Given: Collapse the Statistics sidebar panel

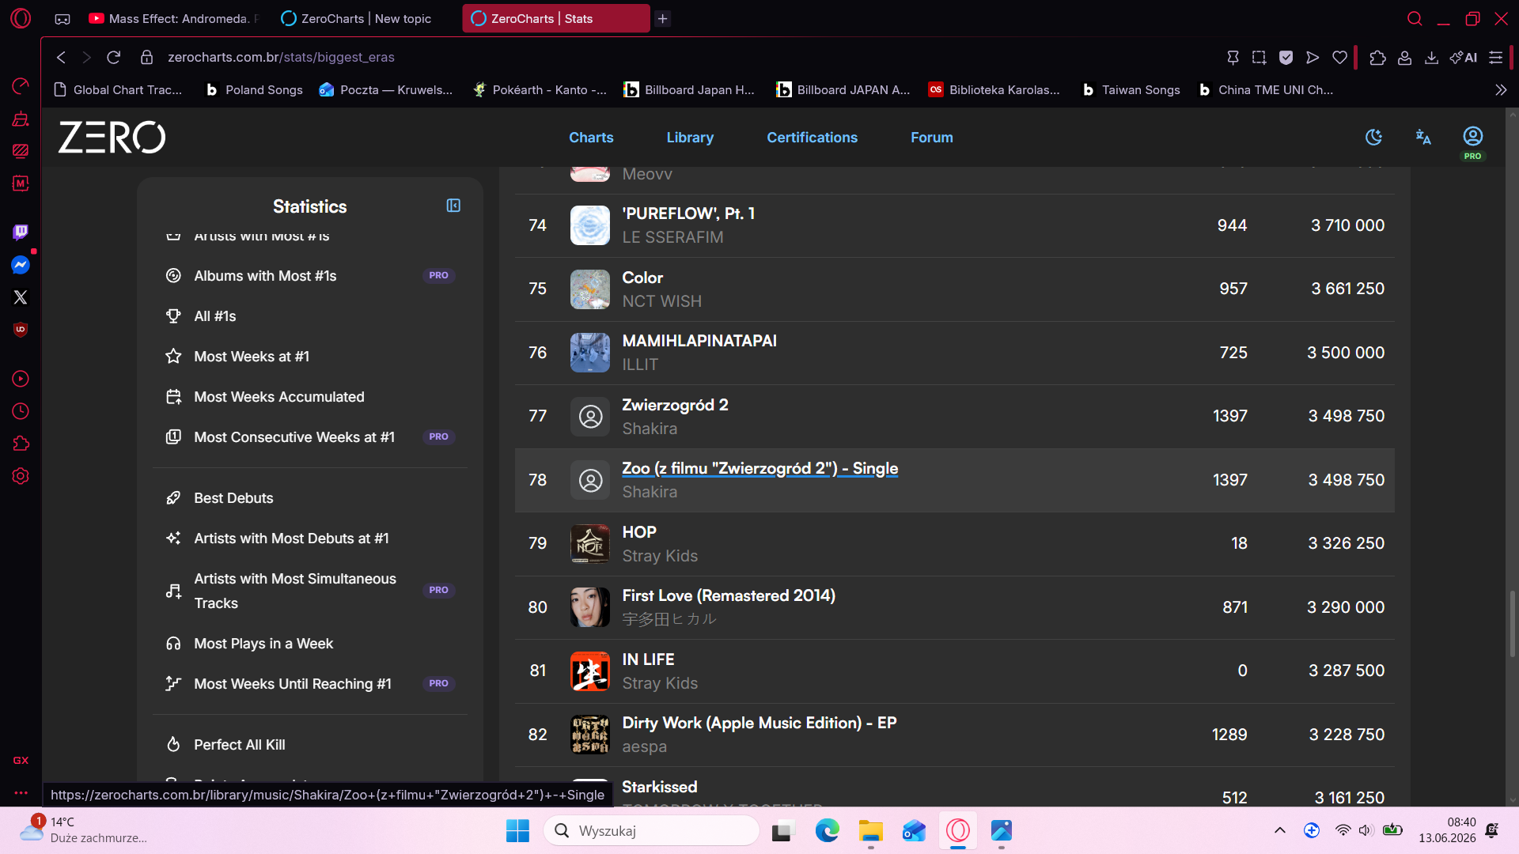Looking at the screenshot, I should [453, 206].
